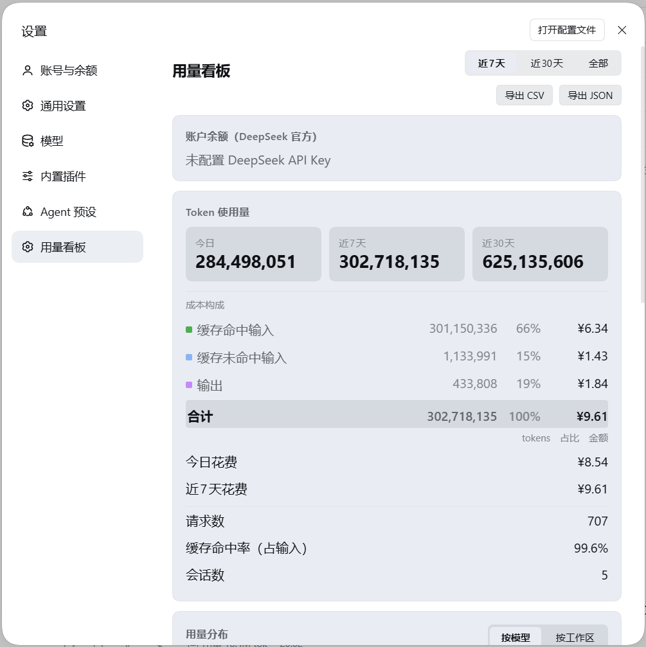
Task: Click the 账户余额（DeepSeek 官方）heading
Action: coord(251,137)
